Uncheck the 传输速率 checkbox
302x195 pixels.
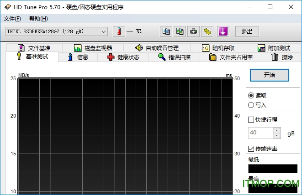coord(251,149)
